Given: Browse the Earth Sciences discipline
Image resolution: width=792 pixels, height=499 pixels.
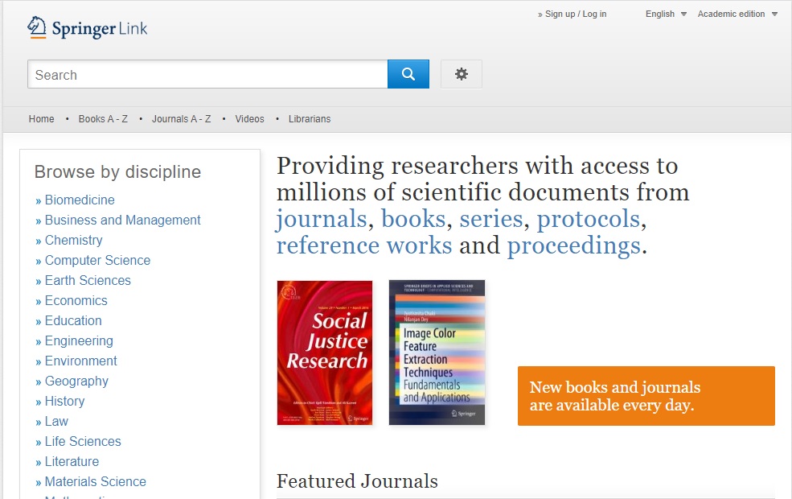Looking at the screenshot, I should [x=88, y=281].
